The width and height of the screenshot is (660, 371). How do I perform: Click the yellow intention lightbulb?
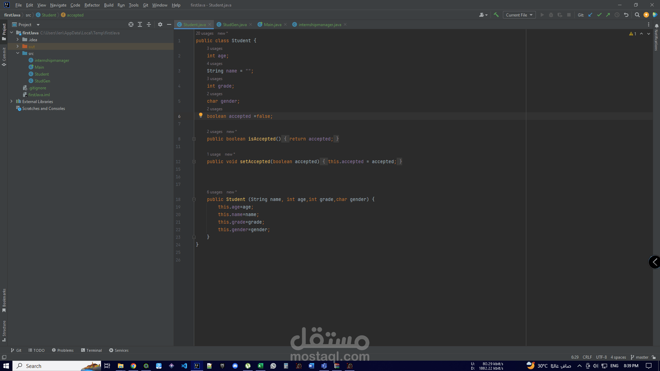pyautogui.click(x=201, y=115)
